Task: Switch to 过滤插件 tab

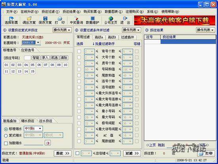Action: pyautogui.click(x=127, y=37)
